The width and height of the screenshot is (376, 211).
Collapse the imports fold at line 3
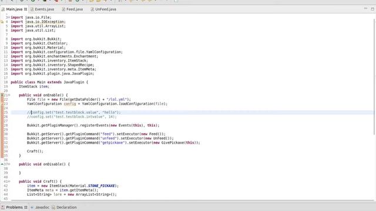9,17
